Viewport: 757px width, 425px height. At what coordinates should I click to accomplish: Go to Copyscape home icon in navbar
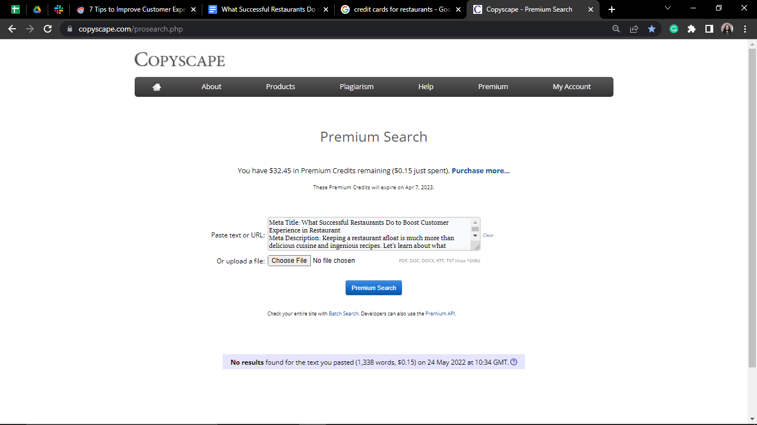157,87
